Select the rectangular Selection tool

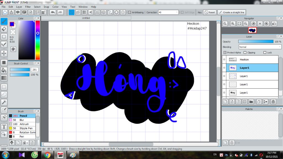pos(4,87)
